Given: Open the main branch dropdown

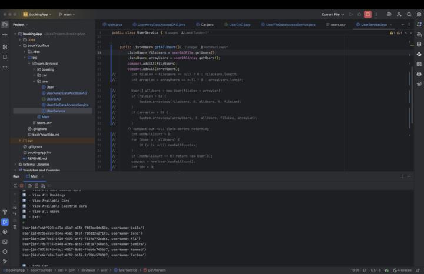Looking at the screenshot, I should (67, 14).
